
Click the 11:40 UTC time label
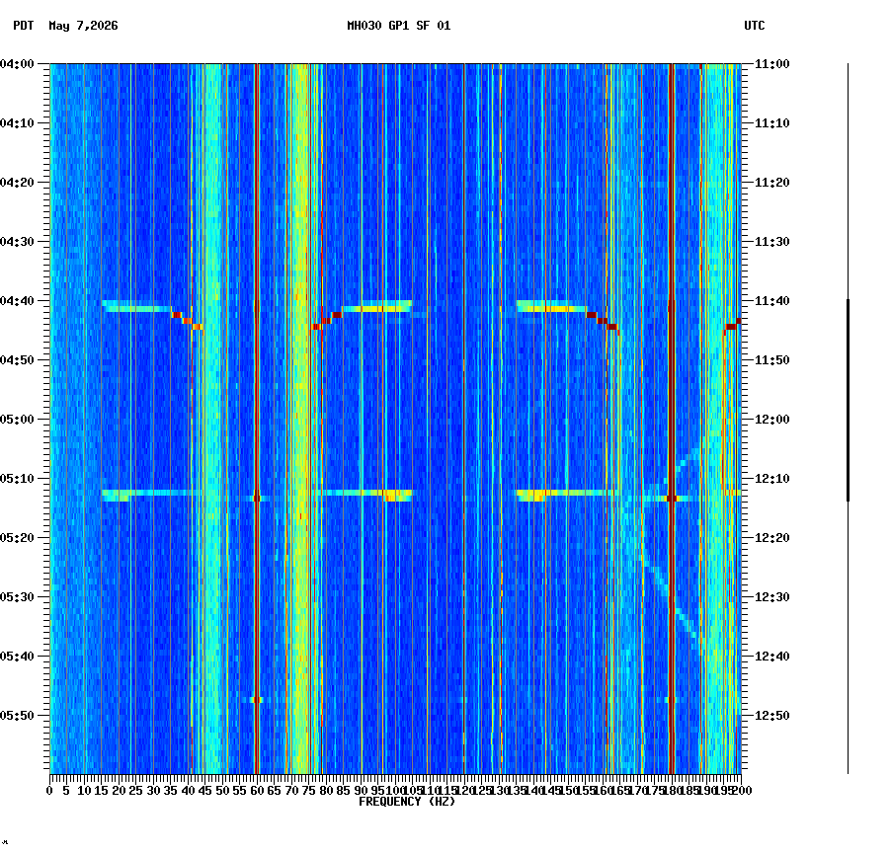[x=772, y=301]
